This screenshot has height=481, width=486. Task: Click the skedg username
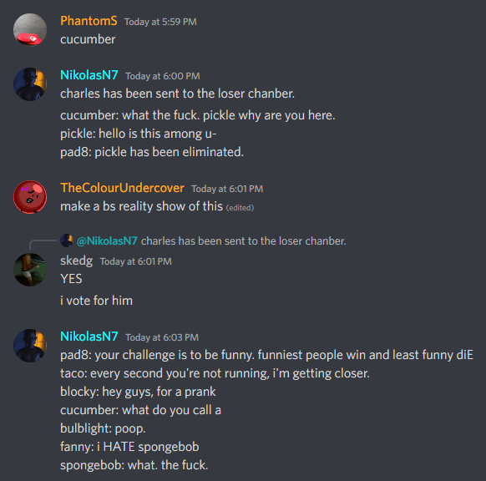[76, 261]
